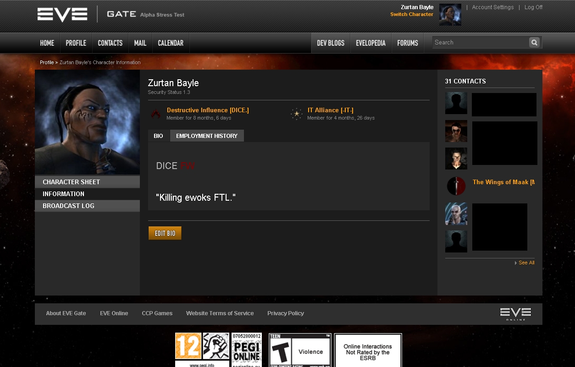Open IT Alliance [-IT-] link

pyautogui.click(x=331, y=110)
